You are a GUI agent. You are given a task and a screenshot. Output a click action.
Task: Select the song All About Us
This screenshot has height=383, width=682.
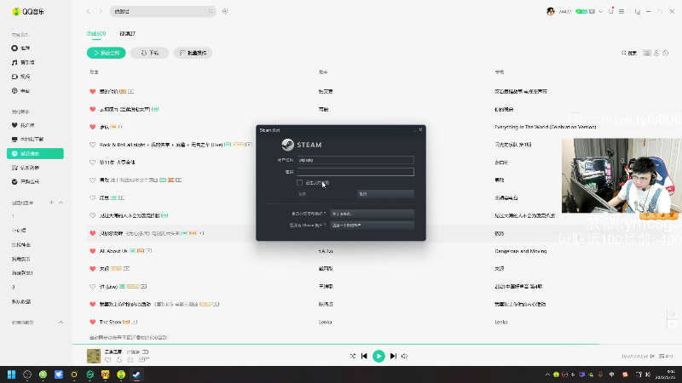click(x=113, y=251)
